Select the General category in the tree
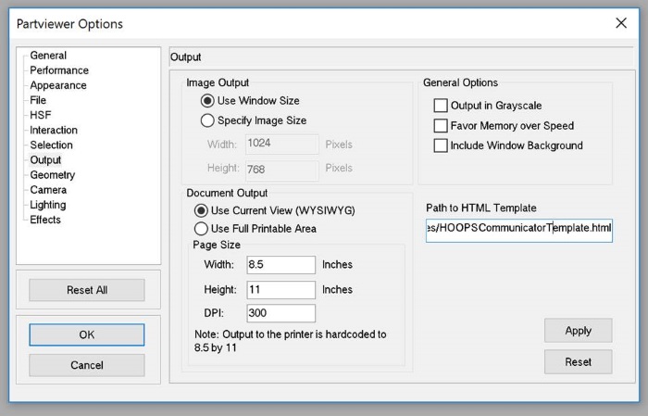The width and height of the screenshot is (648, 416). [x=48, y=56]
